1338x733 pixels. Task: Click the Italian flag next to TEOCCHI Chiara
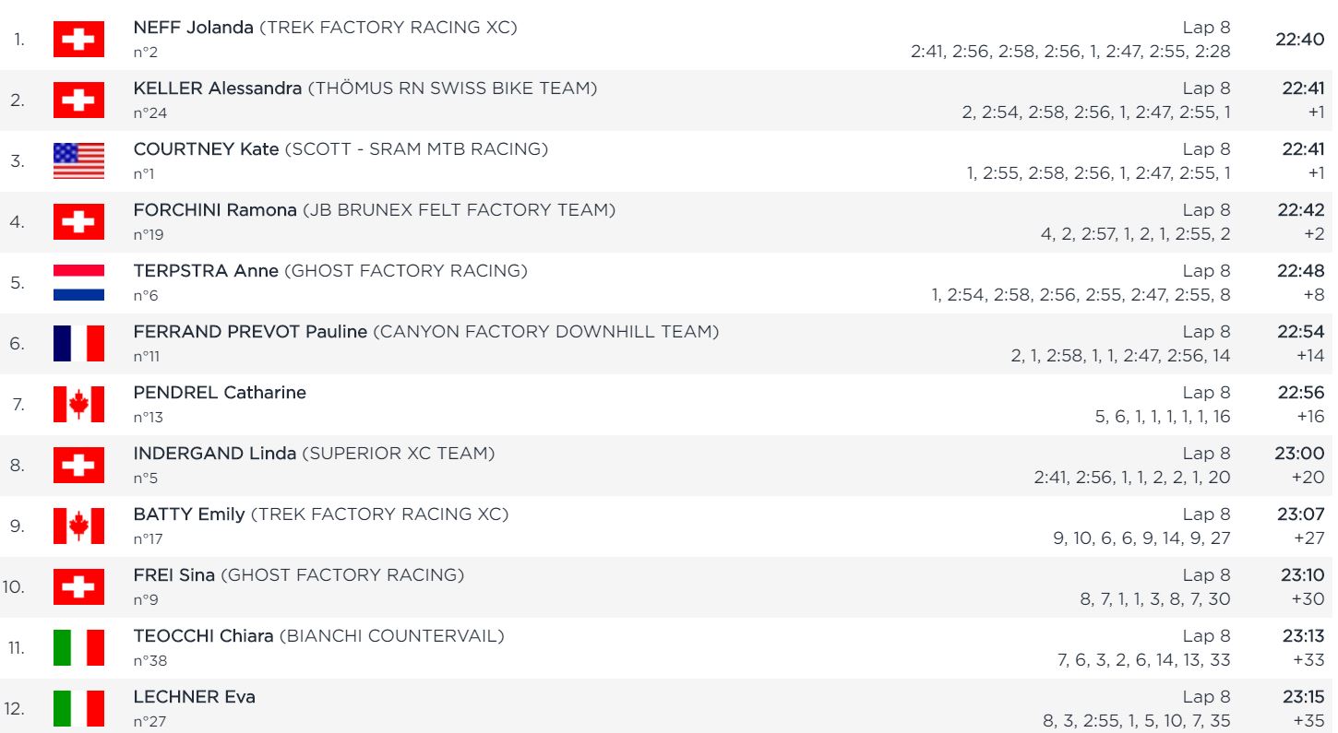[x=78, y=648]
